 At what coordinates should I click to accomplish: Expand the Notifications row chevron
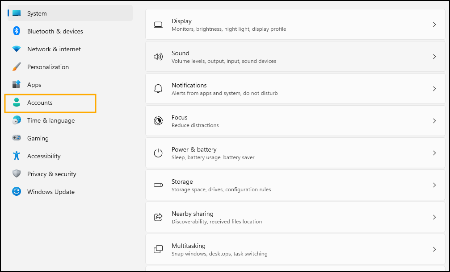(x=434, y=89)
